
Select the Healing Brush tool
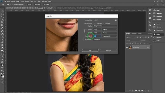pos(2,31)
